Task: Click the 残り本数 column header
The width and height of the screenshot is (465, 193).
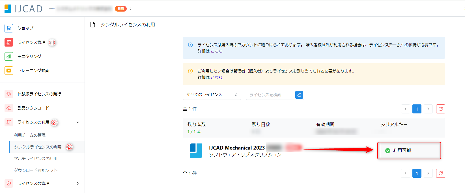Action: [197, 124]
